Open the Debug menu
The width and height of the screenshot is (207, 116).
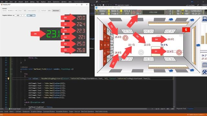[32, 2]
